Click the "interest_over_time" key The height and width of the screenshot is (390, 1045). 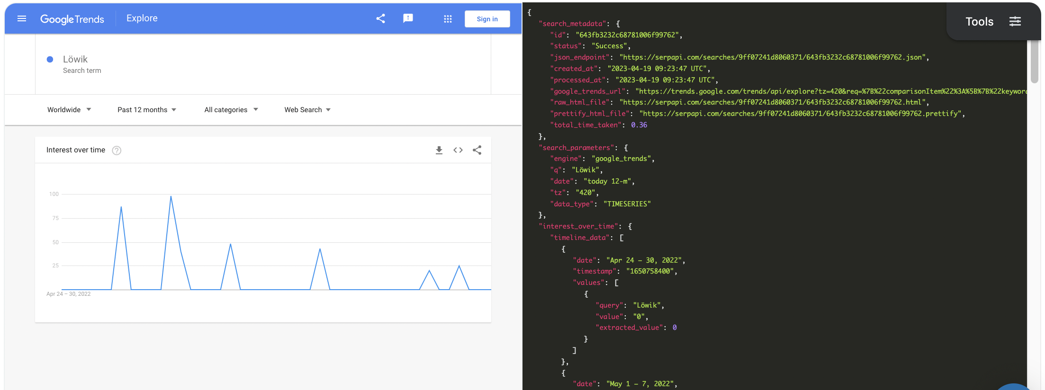click(x=578, y=226)
